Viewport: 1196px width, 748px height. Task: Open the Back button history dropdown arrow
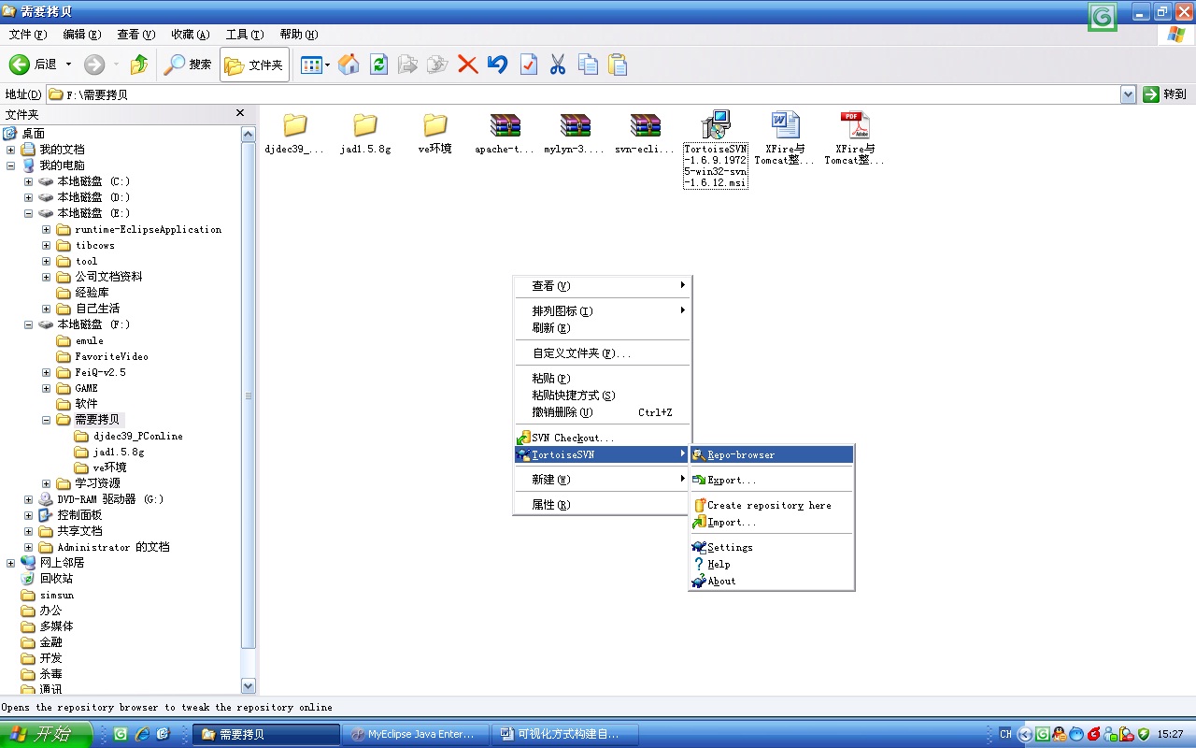(x=68, y=65)
